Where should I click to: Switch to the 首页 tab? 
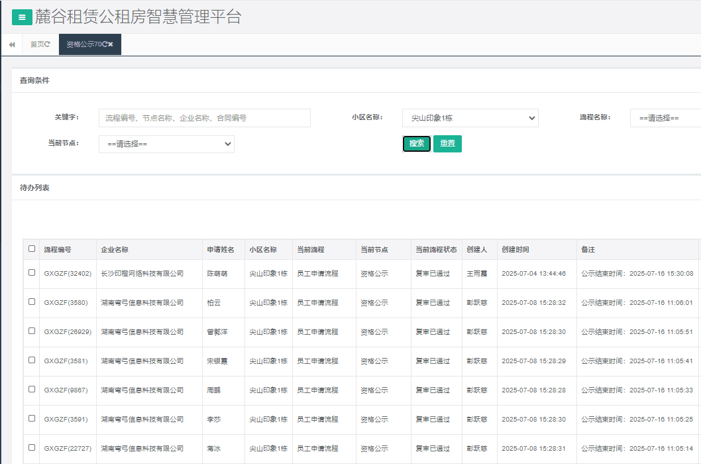pyautogui.click(x=37, y=44)
